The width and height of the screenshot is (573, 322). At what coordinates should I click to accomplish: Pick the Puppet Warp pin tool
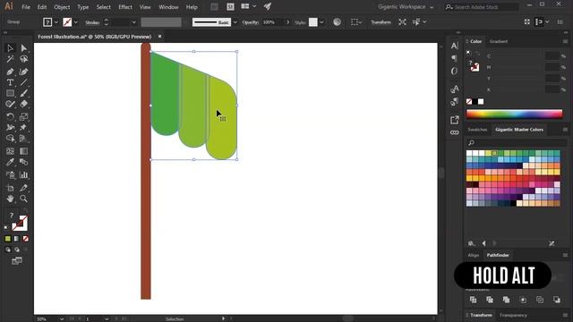pyautogui.click(x=24, y=127)
